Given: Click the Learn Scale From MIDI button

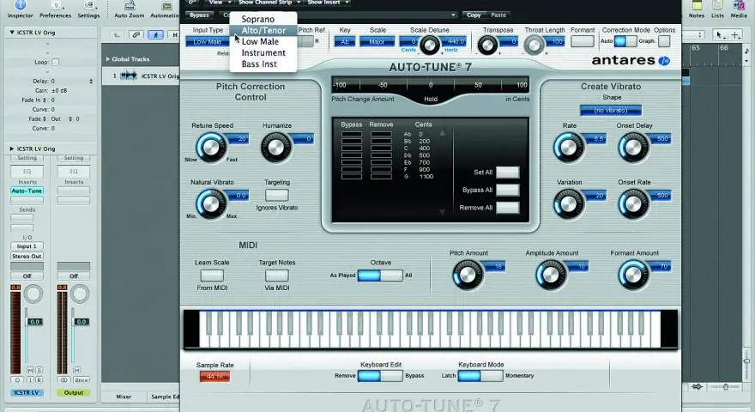Looking at the screenshot, I should 212,276.
